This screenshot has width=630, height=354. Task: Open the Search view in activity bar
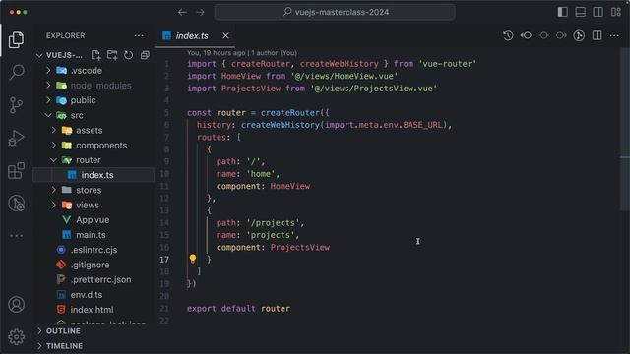click(16, 72)
